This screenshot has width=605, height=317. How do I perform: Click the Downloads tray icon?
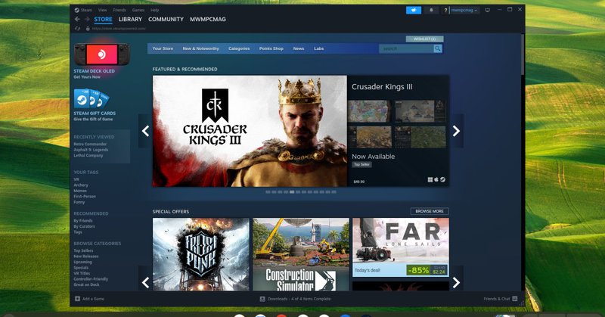(x=262, y=299)
